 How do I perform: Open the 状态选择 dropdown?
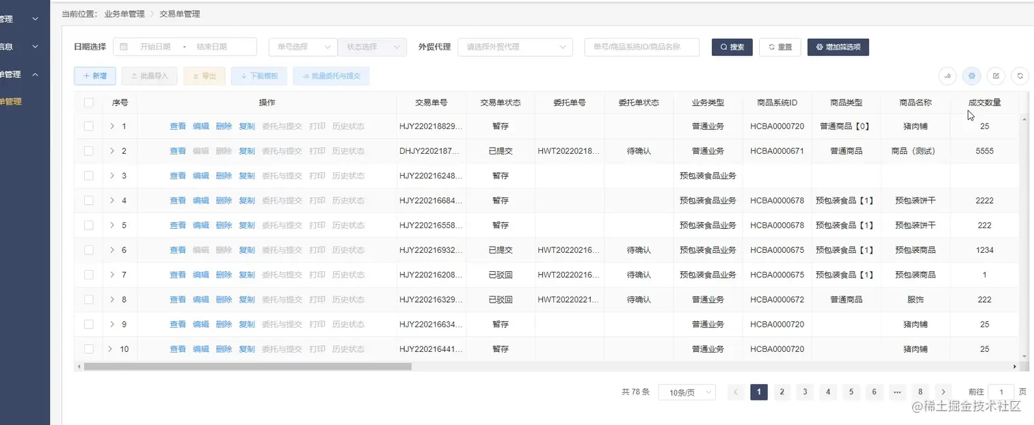(x=372, y=46)
